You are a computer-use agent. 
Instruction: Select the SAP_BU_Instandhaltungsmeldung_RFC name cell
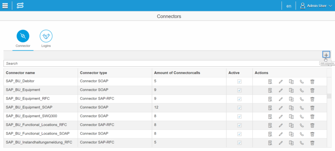tap(41, 143)
